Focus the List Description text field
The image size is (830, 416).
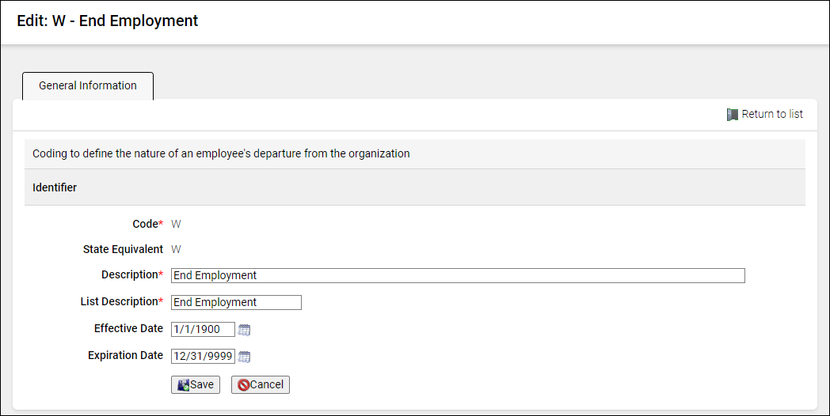(236, 302)
